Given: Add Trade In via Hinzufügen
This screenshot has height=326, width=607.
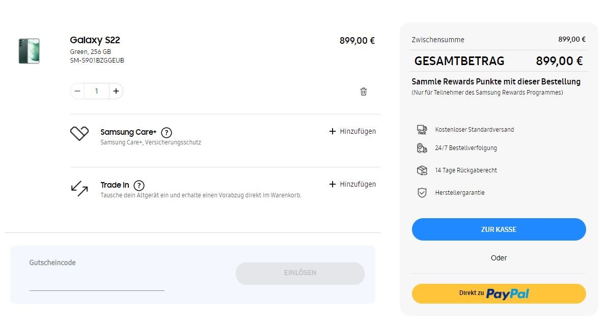Looking at the screenshot, I should coord(352,185).
